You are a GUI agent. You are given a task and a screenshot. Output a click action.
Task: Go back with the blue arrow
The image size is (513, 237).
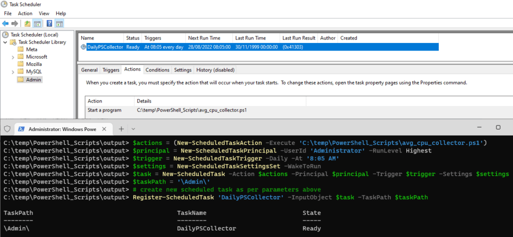[x=5, y=23]
